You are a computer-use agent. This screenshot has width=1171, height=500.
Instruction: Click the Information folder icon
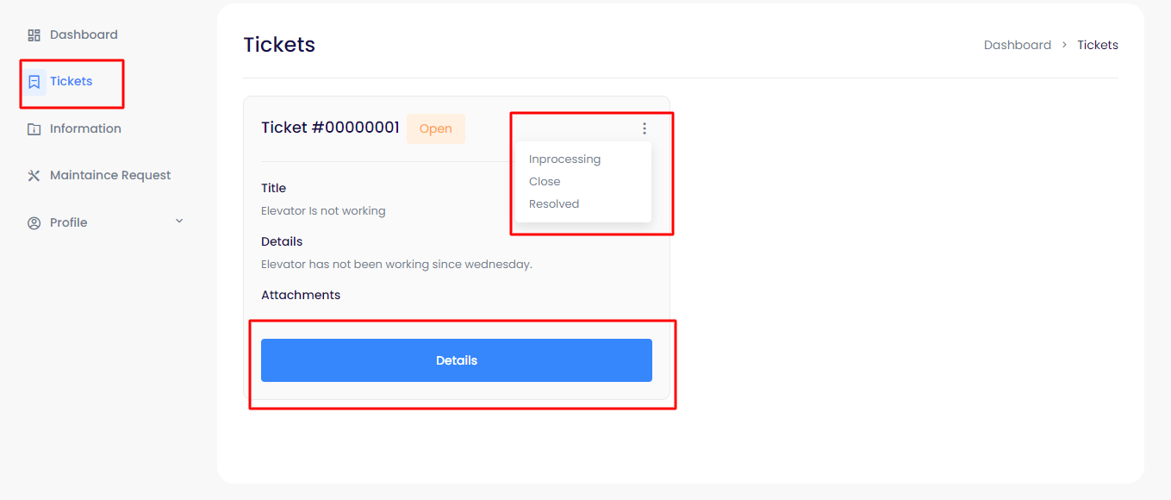pos(34,129)
